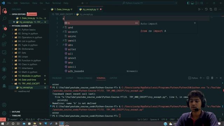224x126 pixels.
Task: Collapse the 15. TRY_AND_EXCEPT folder
Action: pos(29,84)
